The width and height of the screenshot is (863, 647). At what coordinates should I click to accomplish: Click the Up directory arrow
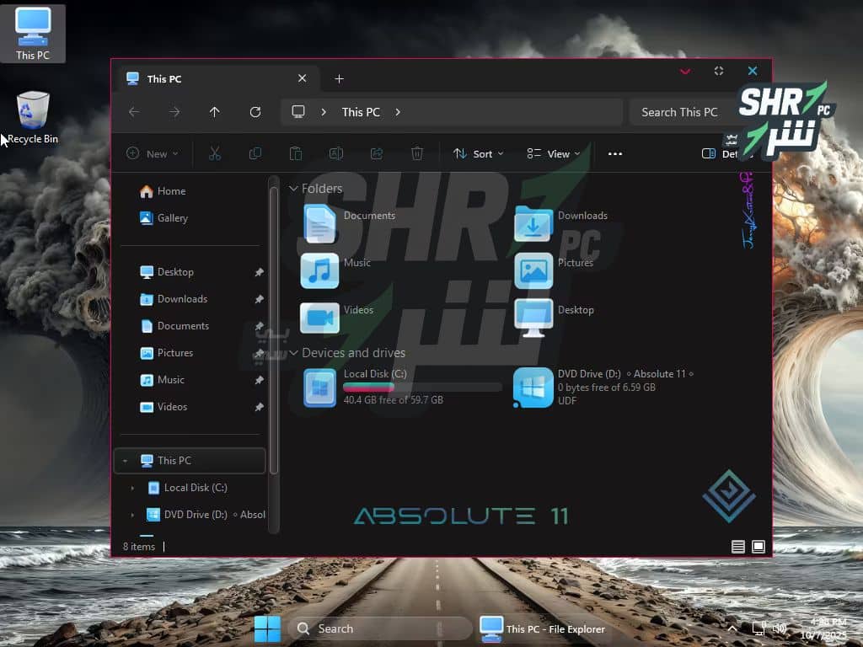[x=215, y=112]
